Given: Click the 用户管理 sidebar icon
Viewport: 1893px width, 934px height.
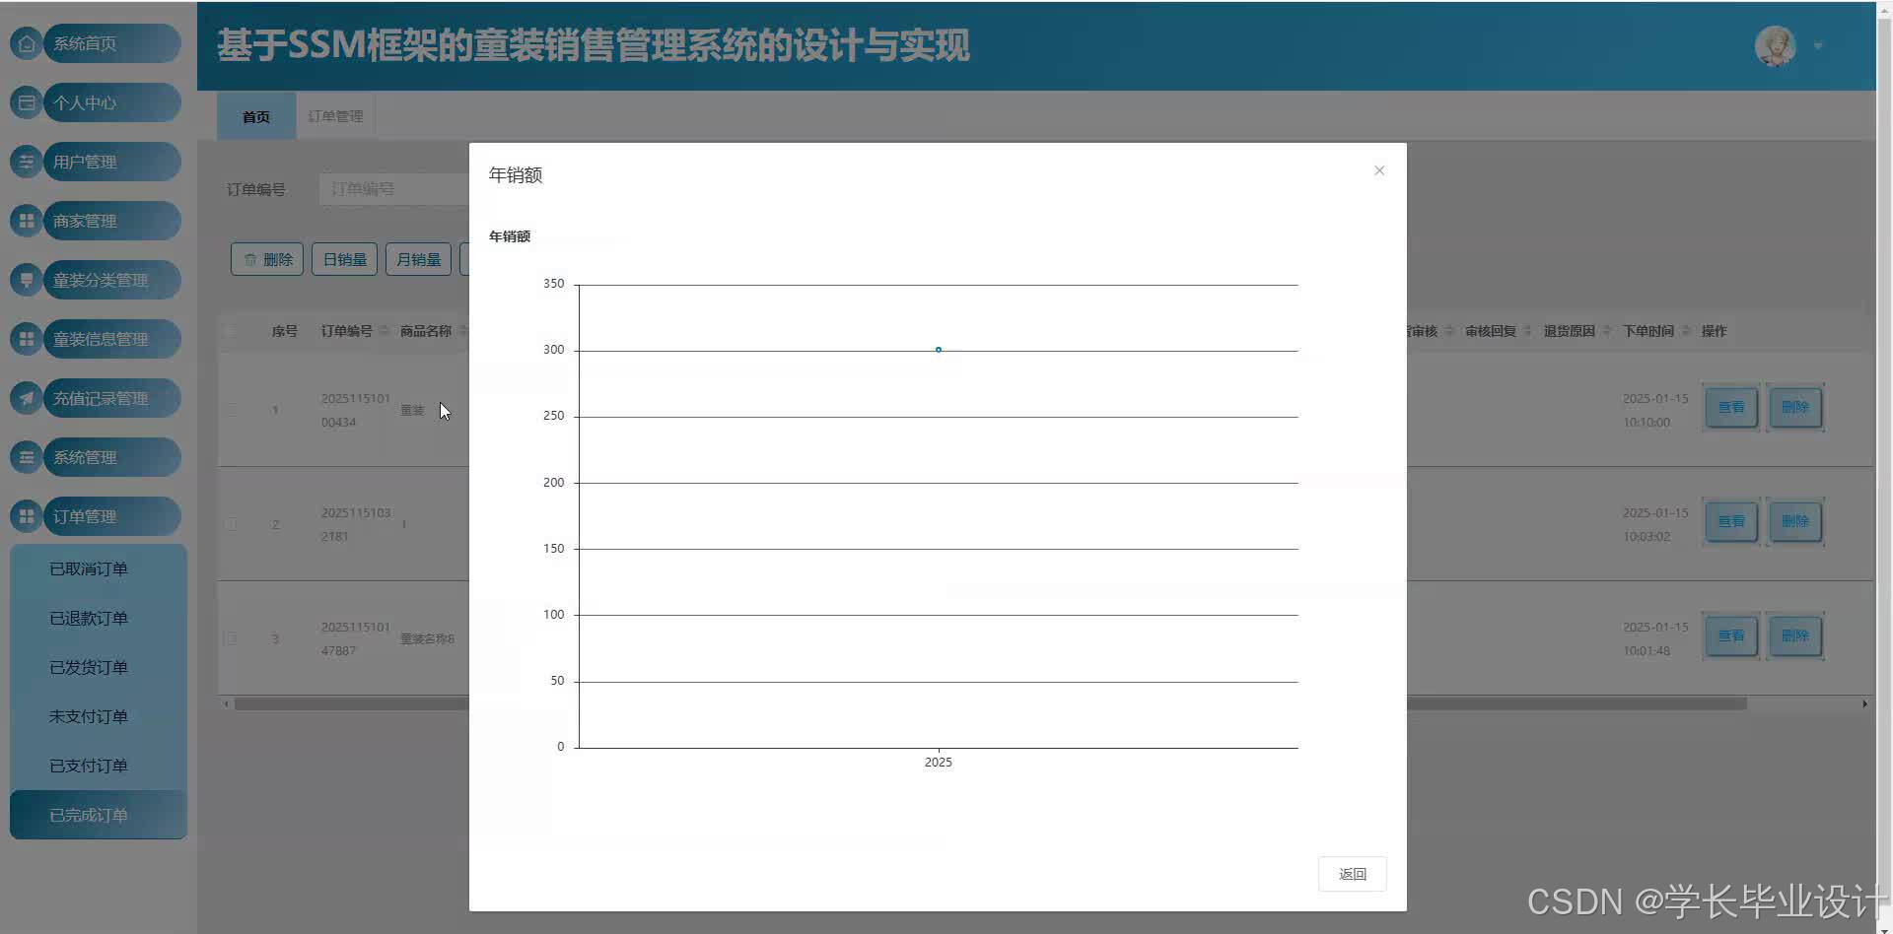Looking at the screenshot, I should (27, 162).
